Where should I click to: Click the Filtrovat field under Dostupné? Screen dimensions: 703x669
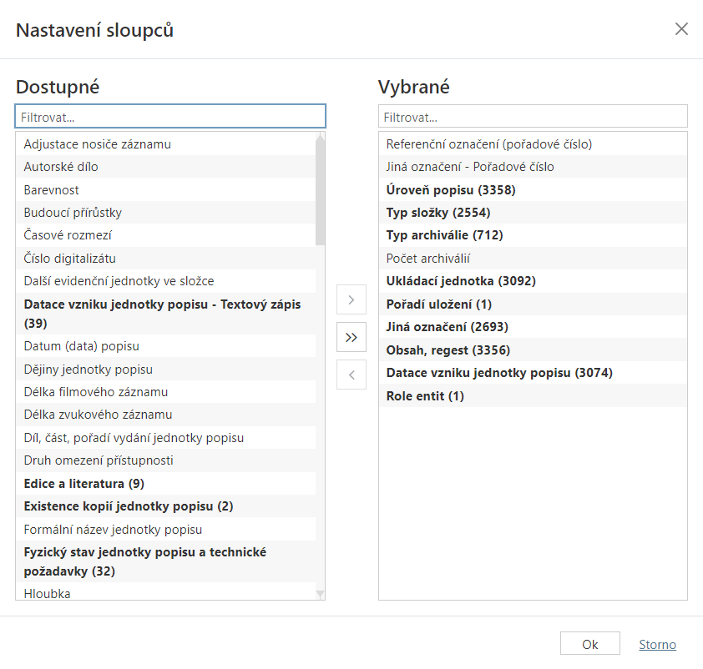169,115
